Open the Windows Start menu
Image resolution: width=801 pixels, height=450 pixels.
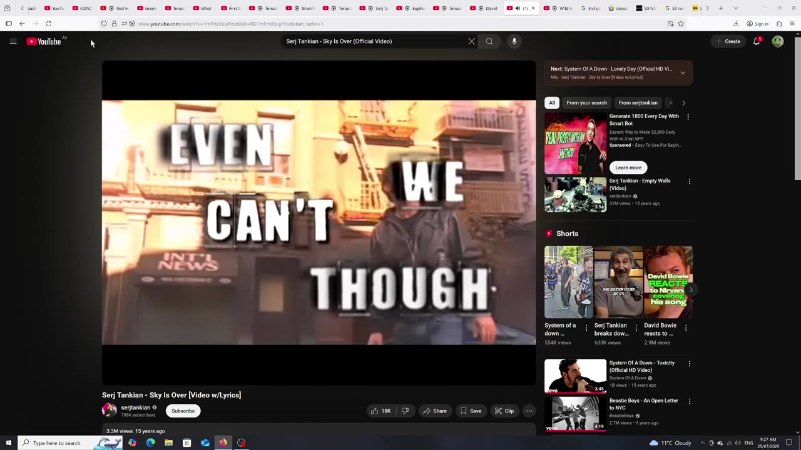tap(8, 442)
